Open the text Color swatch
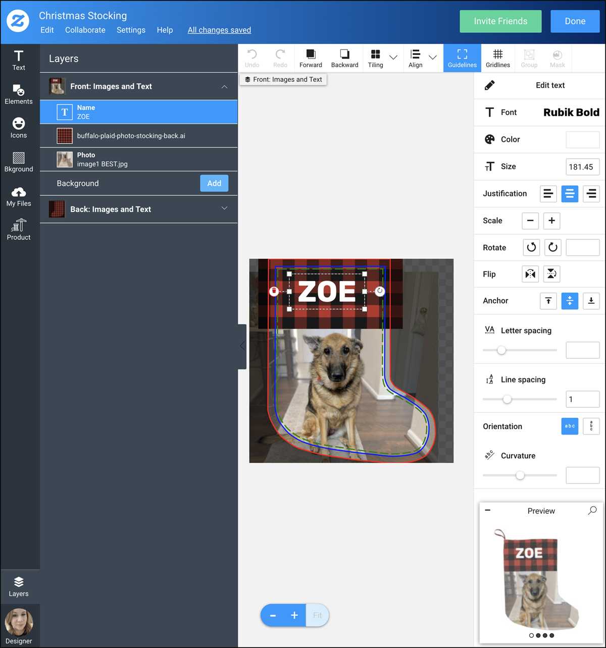The width and height of the screenshot is (606, 648). 582,140
